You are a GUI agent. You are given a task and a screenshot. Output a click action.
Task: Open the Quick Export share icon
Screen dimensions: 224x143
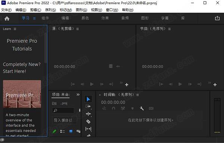coord(217,18)
